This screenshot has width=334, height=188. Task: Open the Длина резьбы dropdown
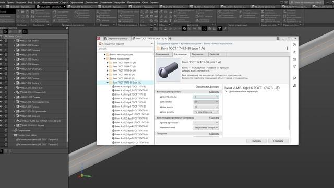(x=206, y=112)
